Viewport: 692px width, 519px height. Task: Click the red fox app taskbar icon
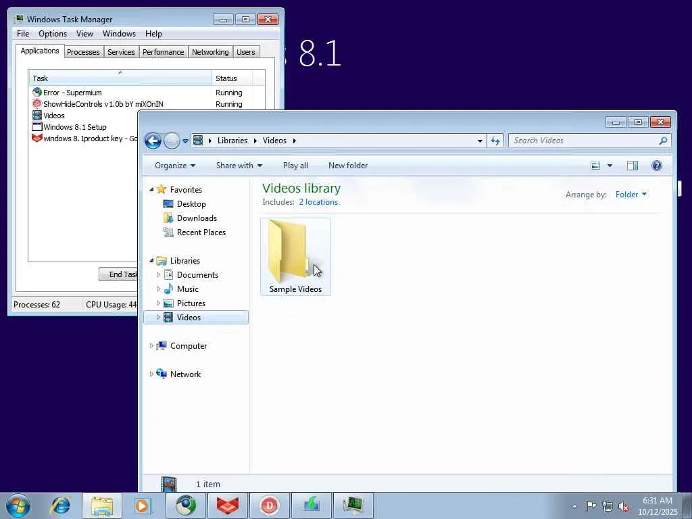(228, 505)
